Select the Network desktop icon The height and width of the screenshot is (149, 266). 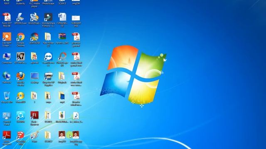pyautogui.click(x=7, y=76)
